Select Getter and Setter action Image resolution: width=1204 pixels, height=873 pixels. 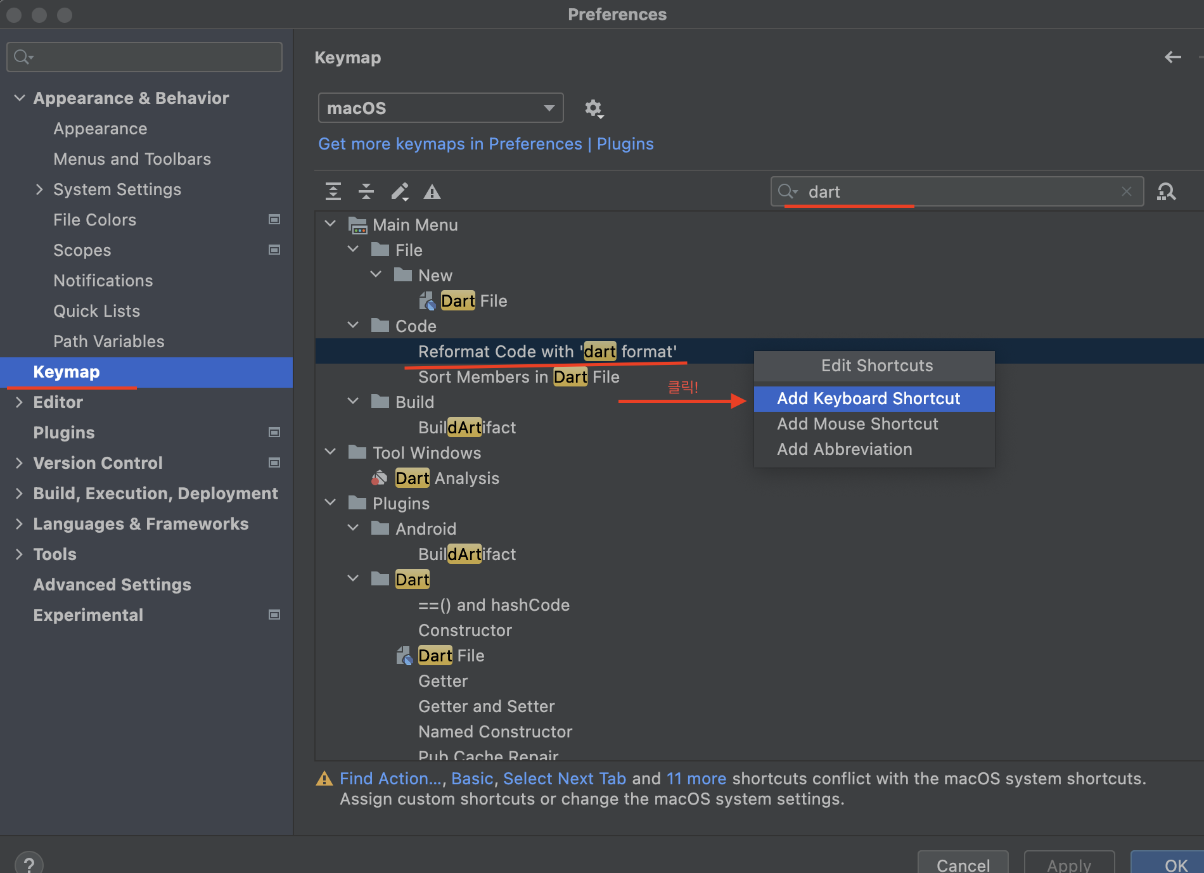pos(487,706)
